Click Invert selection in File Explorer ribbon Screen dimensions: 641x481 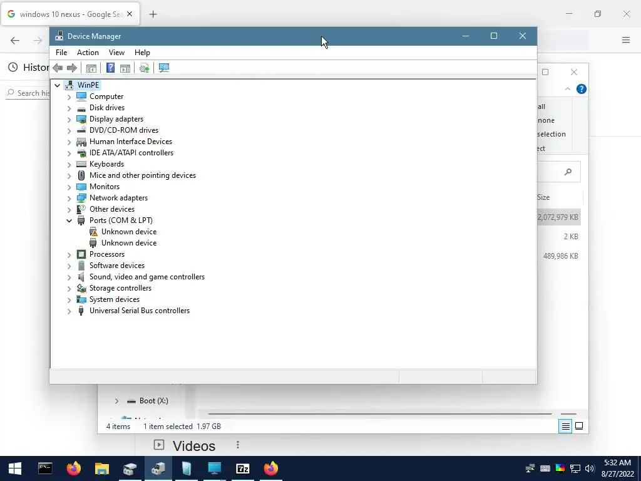[x=551, y=134]
